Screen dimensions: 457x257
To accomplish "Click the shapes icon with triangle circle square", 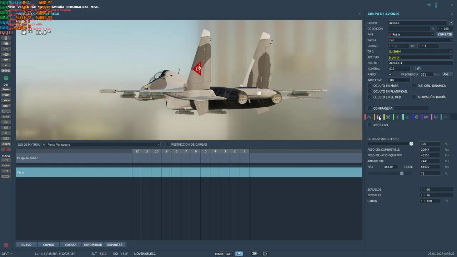I will 6,144.
